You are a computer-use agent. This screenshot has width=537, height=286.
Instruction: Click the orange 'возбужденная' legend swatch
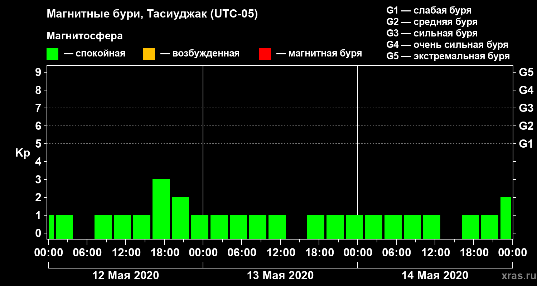pyautogui.click(x=149, y=54)
